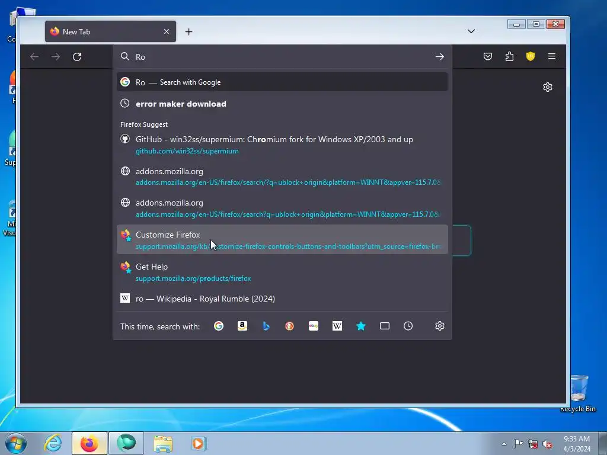Open Action Center flag tray icon

pos(518,444)
